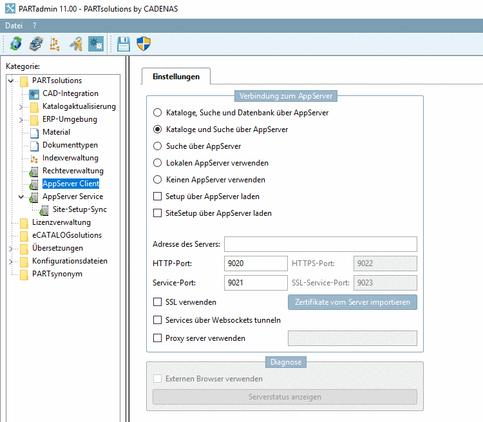Select 'Kataloge und Suche über AppServer' radio
The image size is (483, 422).
coord(157,129)
